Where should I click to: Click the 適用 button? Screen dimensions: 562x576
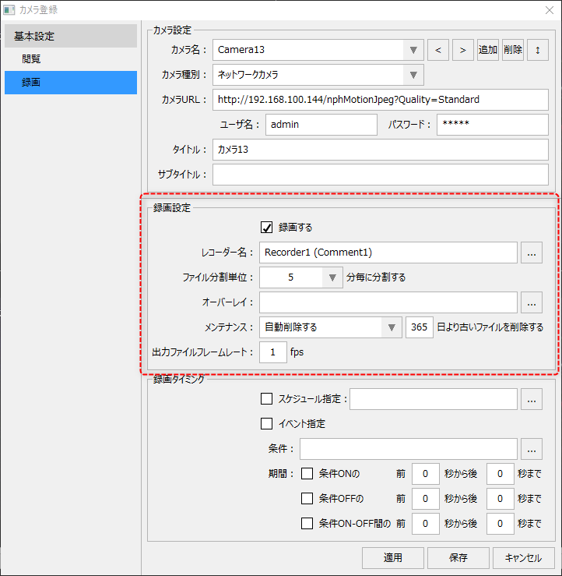393,558
